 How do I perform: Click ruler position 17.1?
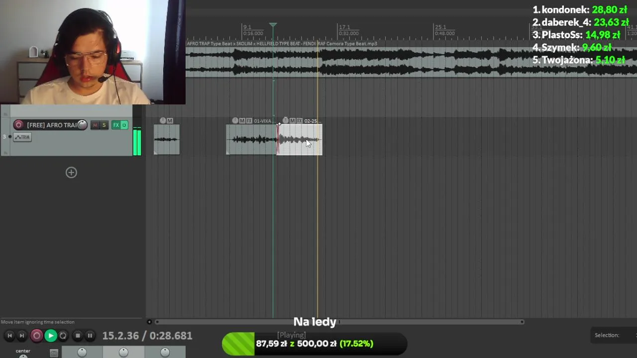click(x=344, y=27)
